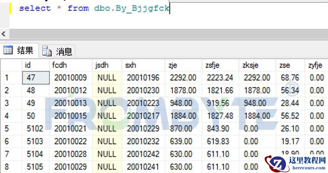Click zsfje cell 1821.66
This screenshot has height=173, width=328.
tap(220, 90)
